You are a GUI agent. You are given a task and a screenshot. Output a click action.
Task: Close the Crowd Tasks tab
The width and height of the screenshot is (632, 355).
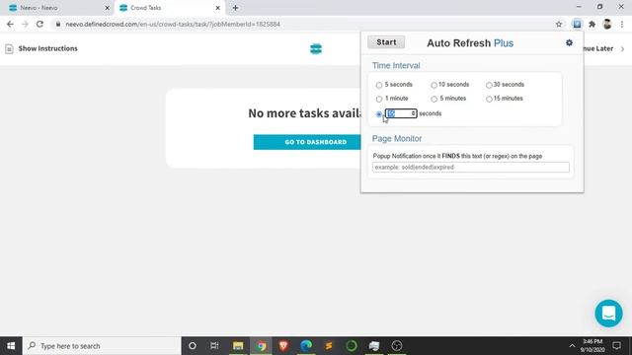[217, 8]
